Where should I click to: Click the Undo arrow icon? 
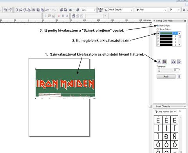coord(47,10)
